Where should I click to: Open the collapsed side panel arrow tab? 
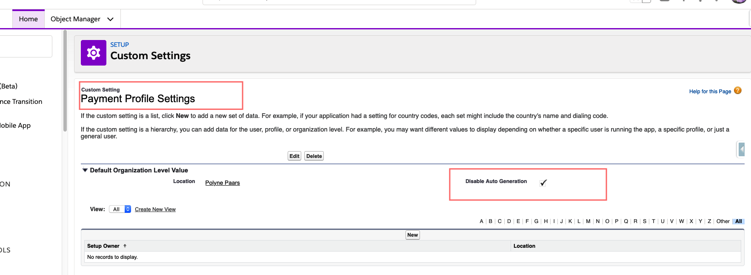(x=741, y=149)
